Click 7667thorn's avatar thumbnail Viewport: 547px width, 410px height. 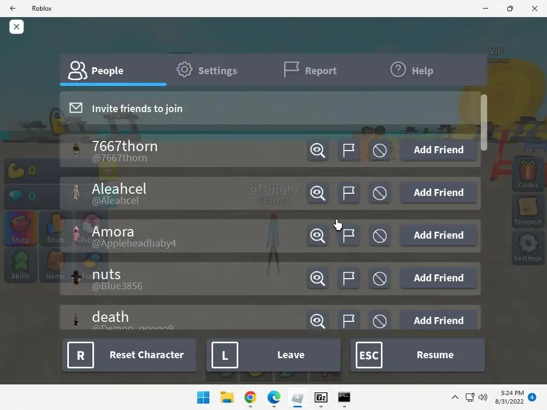(x=76, y=149)
